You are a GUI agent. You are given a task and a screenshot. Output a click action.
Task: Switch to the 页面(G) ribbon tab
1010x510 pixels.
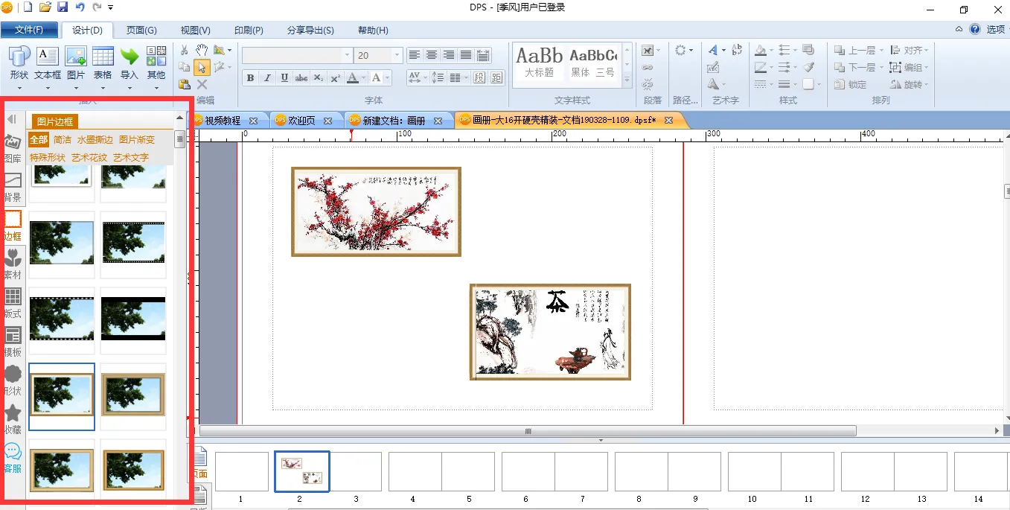pyautogui.click(x=141, y=31)
